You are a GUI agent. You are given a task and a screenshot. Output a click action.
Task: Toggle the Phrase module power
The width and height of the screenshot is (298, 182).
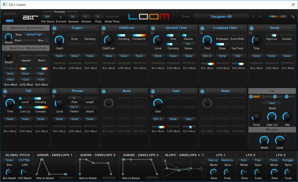pyautogui.click(x=54, y=91)
